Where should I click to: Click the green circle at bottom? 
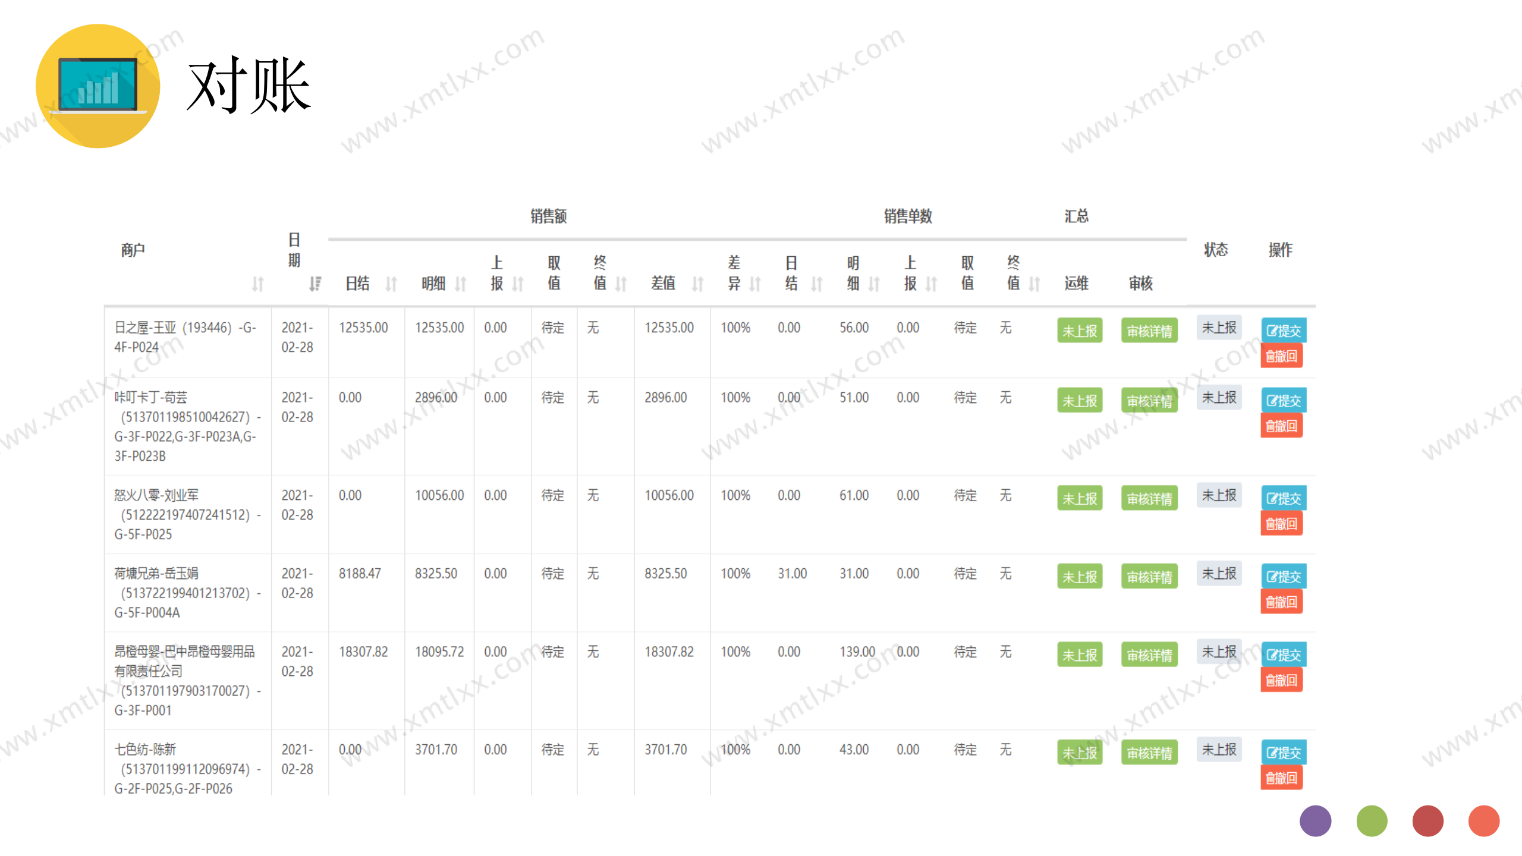tap(1372, 821)
